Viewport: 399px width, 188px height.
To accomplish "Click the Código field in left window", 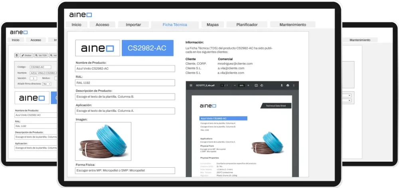I will click(x=40, y=67).
